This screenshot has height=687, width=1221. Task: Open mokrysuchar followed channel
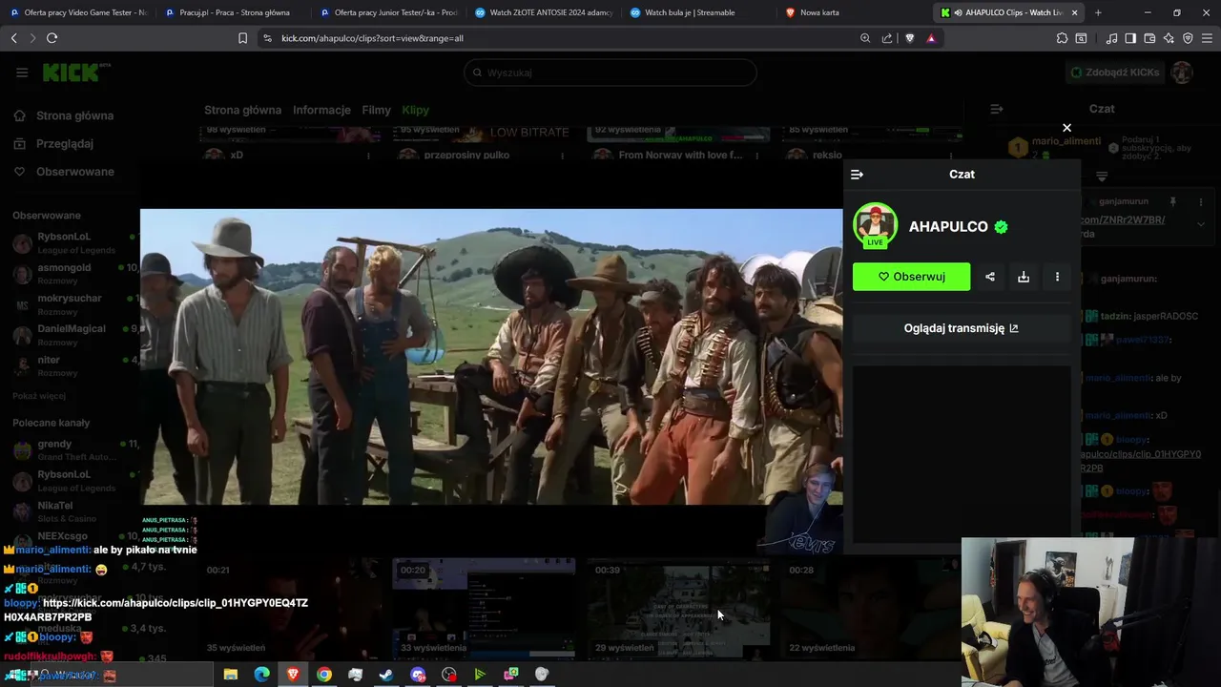(72, 304)
